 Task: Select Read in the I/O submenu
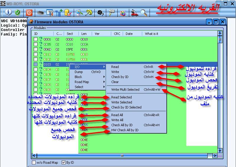tap(136, 67)
